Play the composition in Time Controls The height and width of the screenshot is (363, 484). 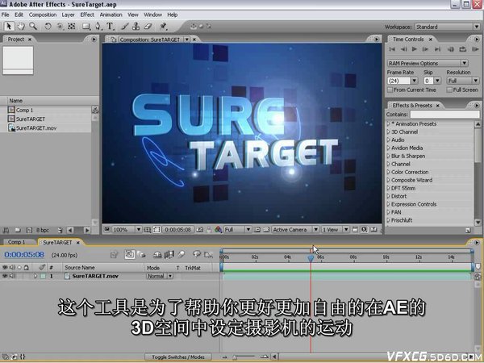pos(415,49)
